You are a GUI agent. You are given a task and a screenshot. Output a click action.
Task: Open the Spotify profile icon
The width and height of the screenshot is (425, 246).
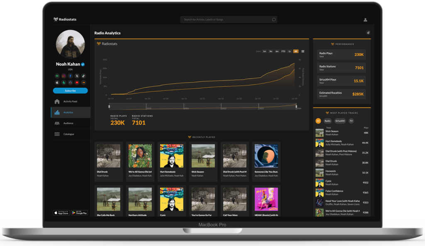click(x=57, y=76)
